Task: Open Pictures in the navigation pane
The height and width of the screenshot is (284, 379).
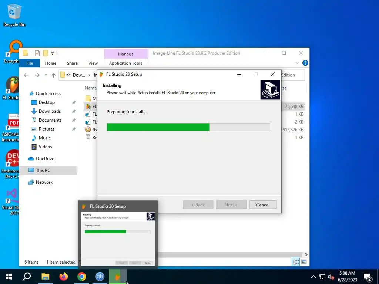Action: [x=46, y=129]
